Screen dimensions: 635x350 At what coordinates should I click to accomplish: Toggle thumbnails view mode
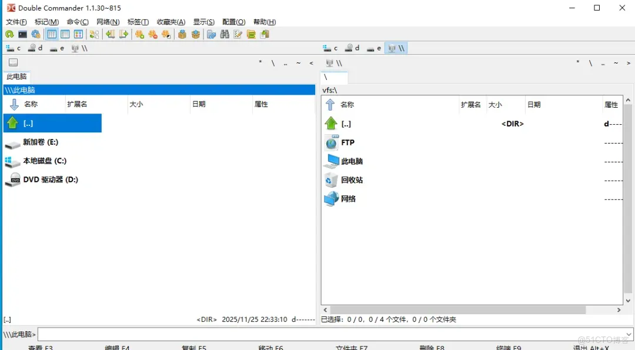[x=79, y=34]
